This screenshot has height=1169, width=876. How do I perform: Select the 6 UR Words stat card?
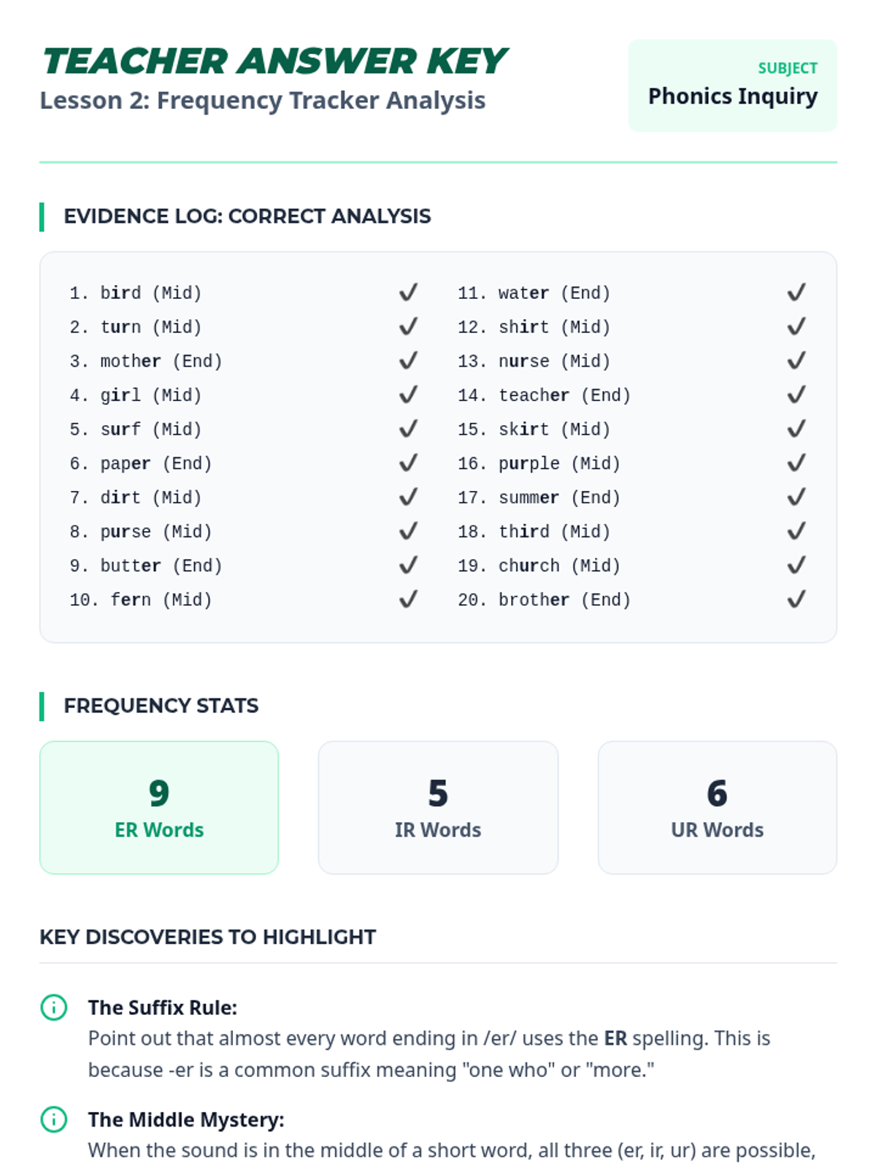(x=717, y=807)
